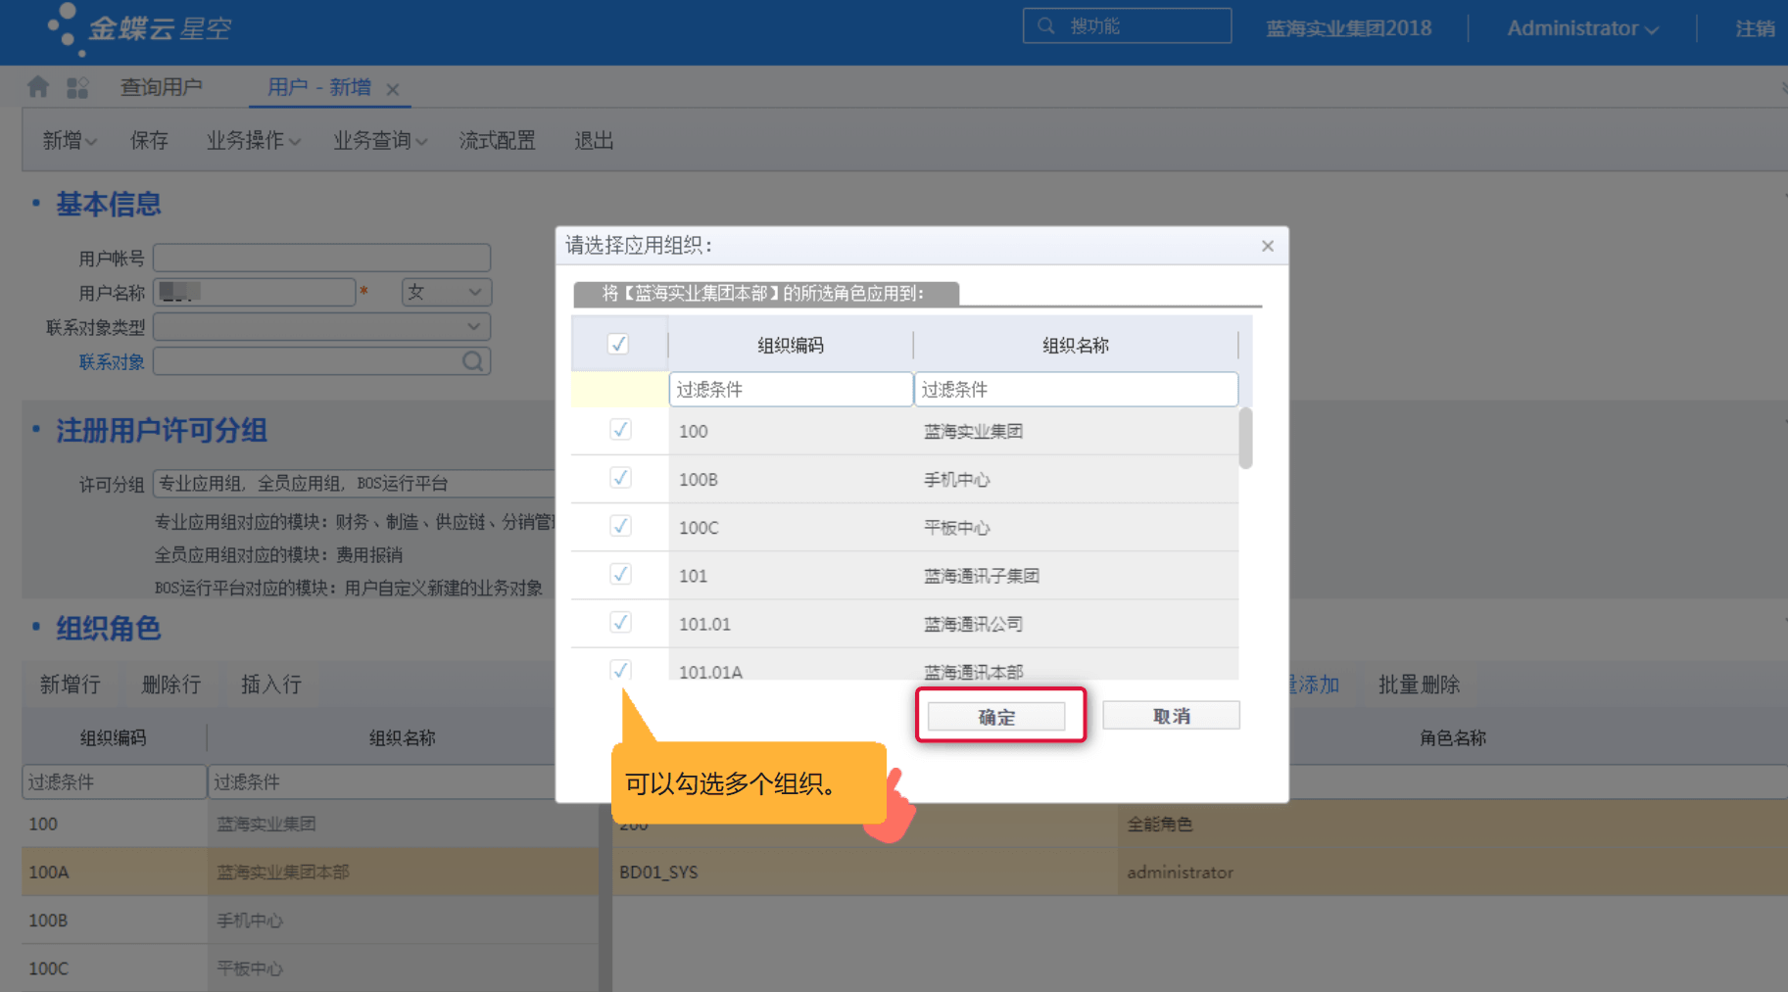Click the 取消 button
This screenshot has width=1788, height=992.
click(1171, 716)
